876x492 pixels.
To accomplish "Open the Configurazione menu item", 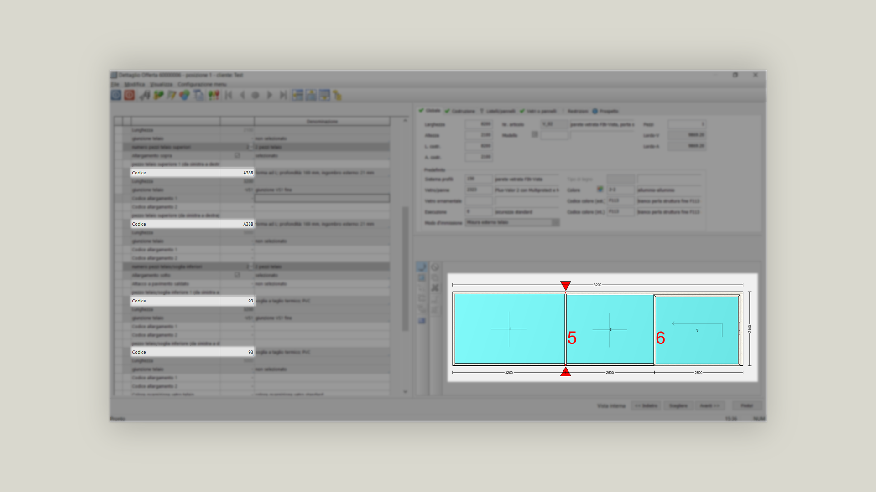I will 202,84.
